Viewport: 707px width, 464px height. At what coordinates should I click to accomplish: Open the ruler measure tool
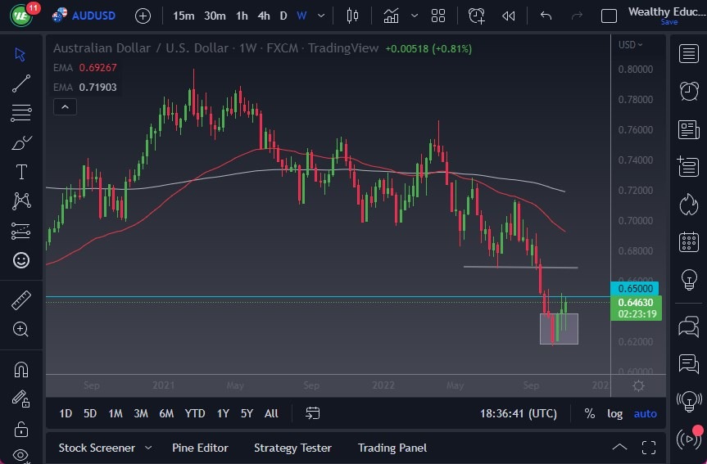tap(21, 300)
